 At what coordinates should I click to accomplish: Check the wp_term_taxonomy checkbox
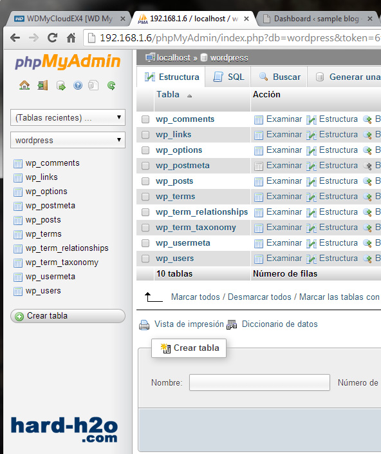pos(145,228)
